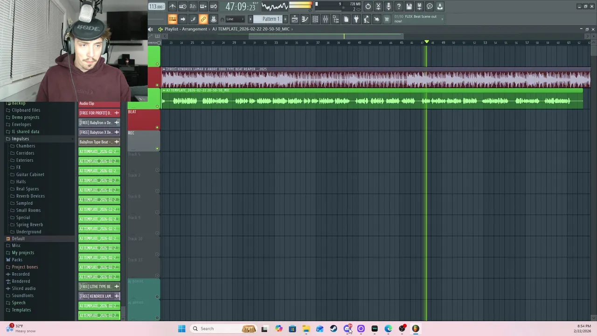Image resolution: width=597 pixels, height=336 pixels.
Task: Open the help question mark icon
Action: click(399, 7)
